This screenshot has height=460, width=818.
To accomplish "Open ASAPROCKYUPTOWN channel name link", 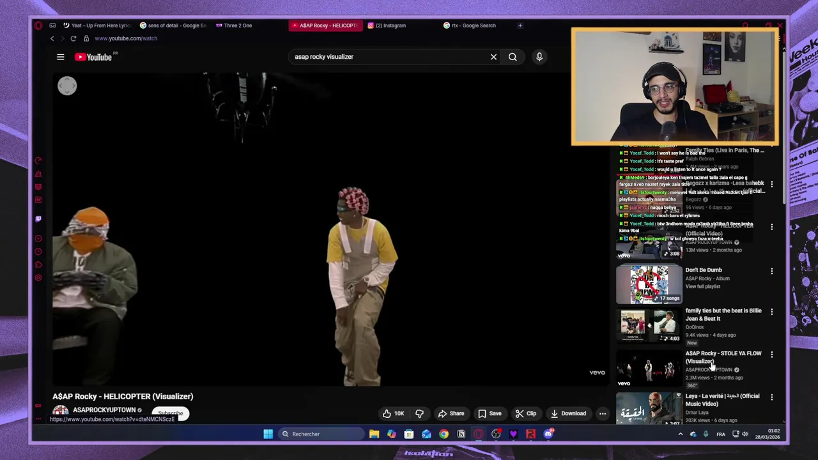I will 104,410.
